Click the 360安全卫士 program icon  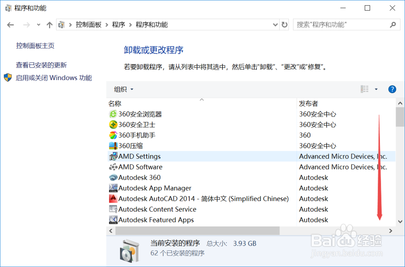tap(113, 125)
